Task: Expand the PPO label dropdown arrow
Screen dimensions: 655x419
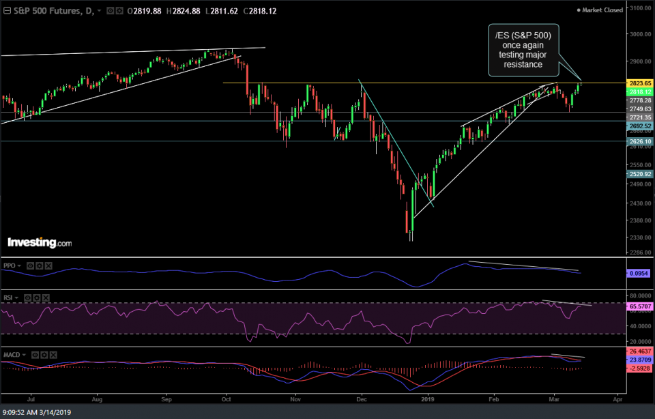Action: [18, 265]
